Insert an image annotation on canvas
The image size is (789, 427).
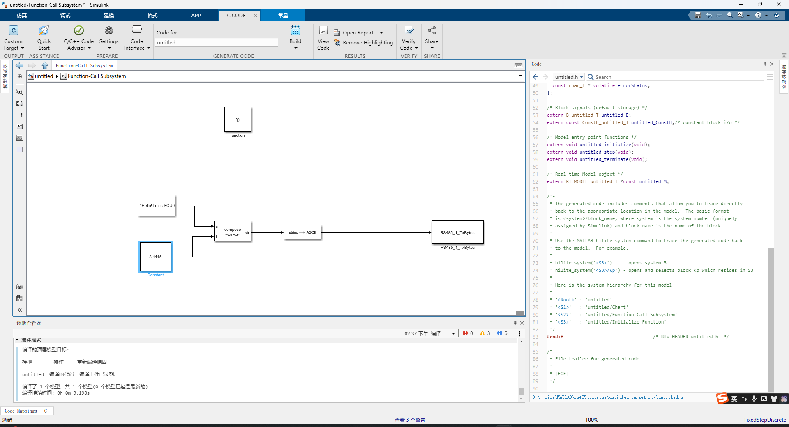20,138
